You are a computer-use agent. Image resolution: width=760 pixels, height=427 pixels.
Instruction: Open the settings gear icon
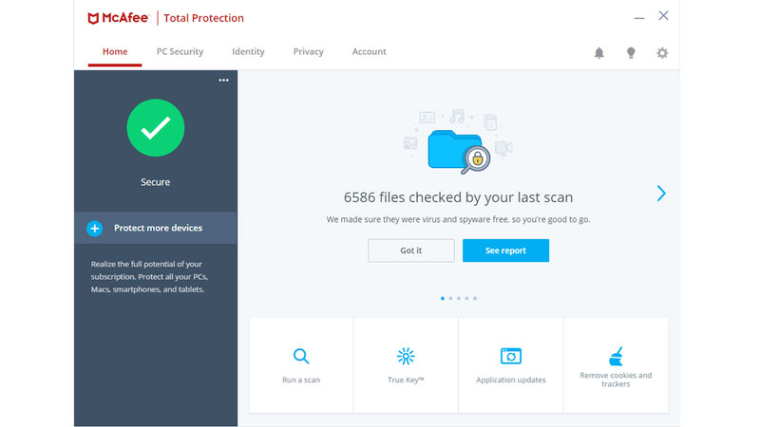[x=662, y=53]
